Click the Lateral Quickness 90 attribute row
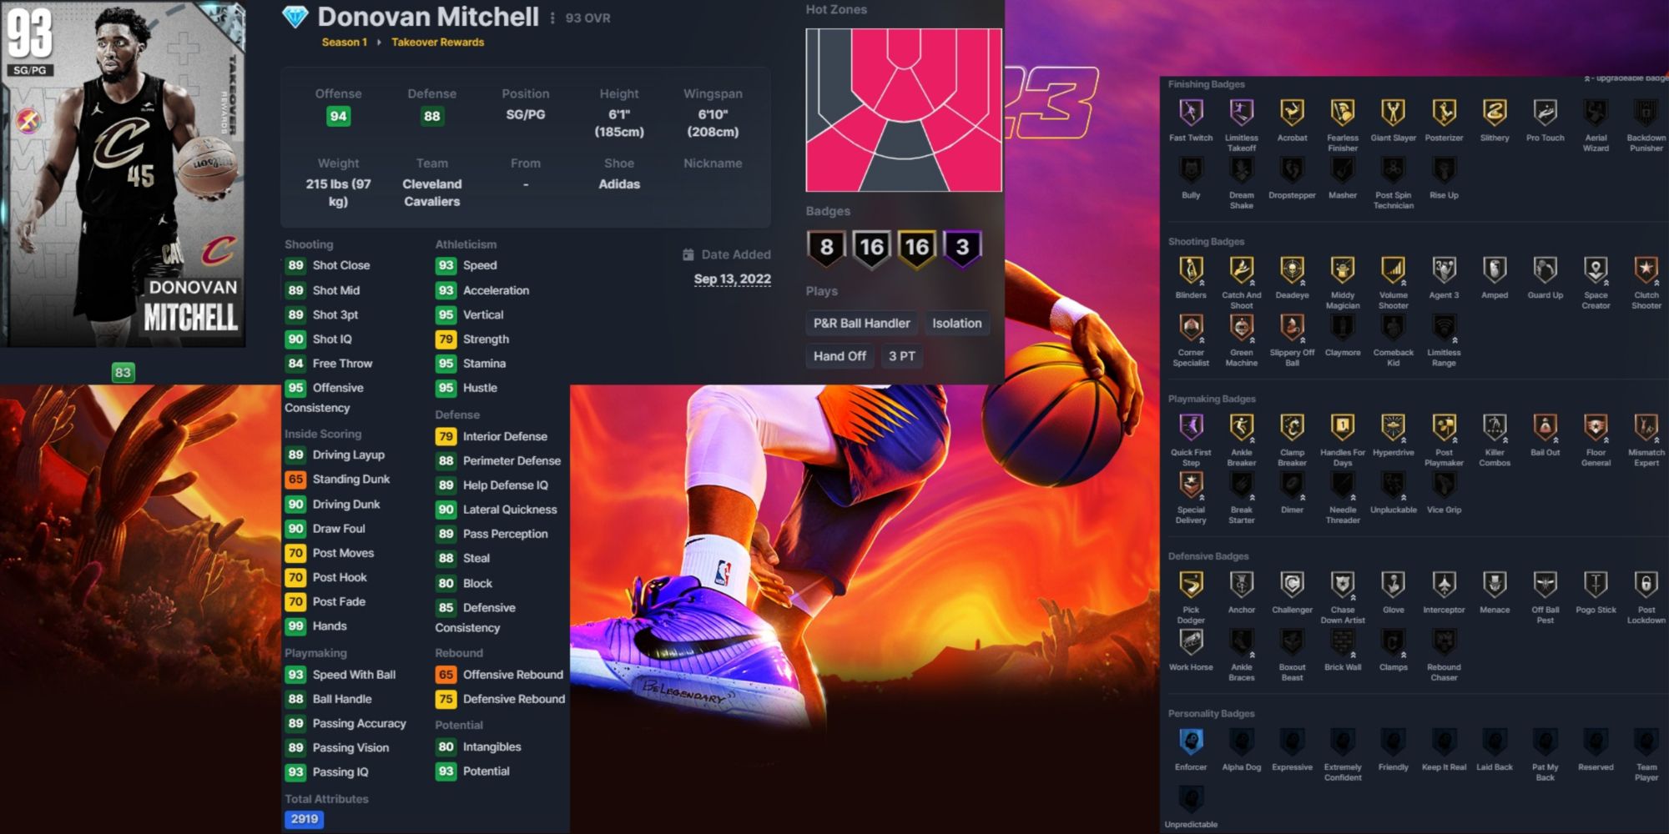The image size is (1669, 834). pyautogui.click(x=497, y=510)
